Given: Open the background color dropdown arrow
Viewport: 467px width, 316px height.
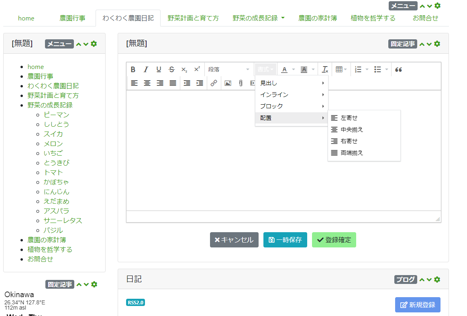Looking at the screenshot, I should (x=313, y=69).
